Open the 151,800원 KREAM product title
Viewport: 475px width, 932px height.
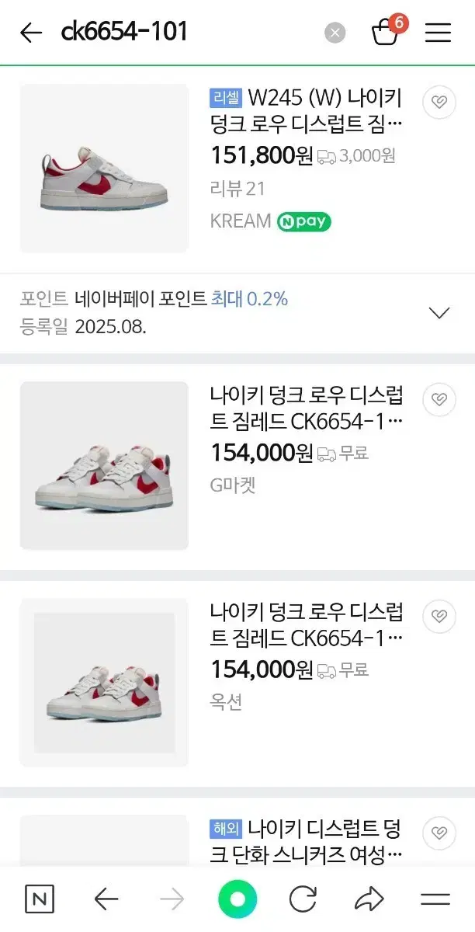click(x=307, y=110)
